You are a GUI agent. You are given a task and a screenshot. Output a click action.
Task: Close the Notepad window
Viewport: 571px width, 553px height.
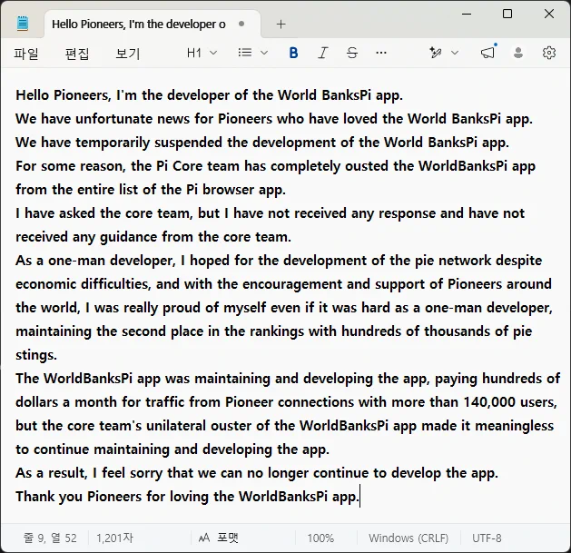(x=549, y=14)
